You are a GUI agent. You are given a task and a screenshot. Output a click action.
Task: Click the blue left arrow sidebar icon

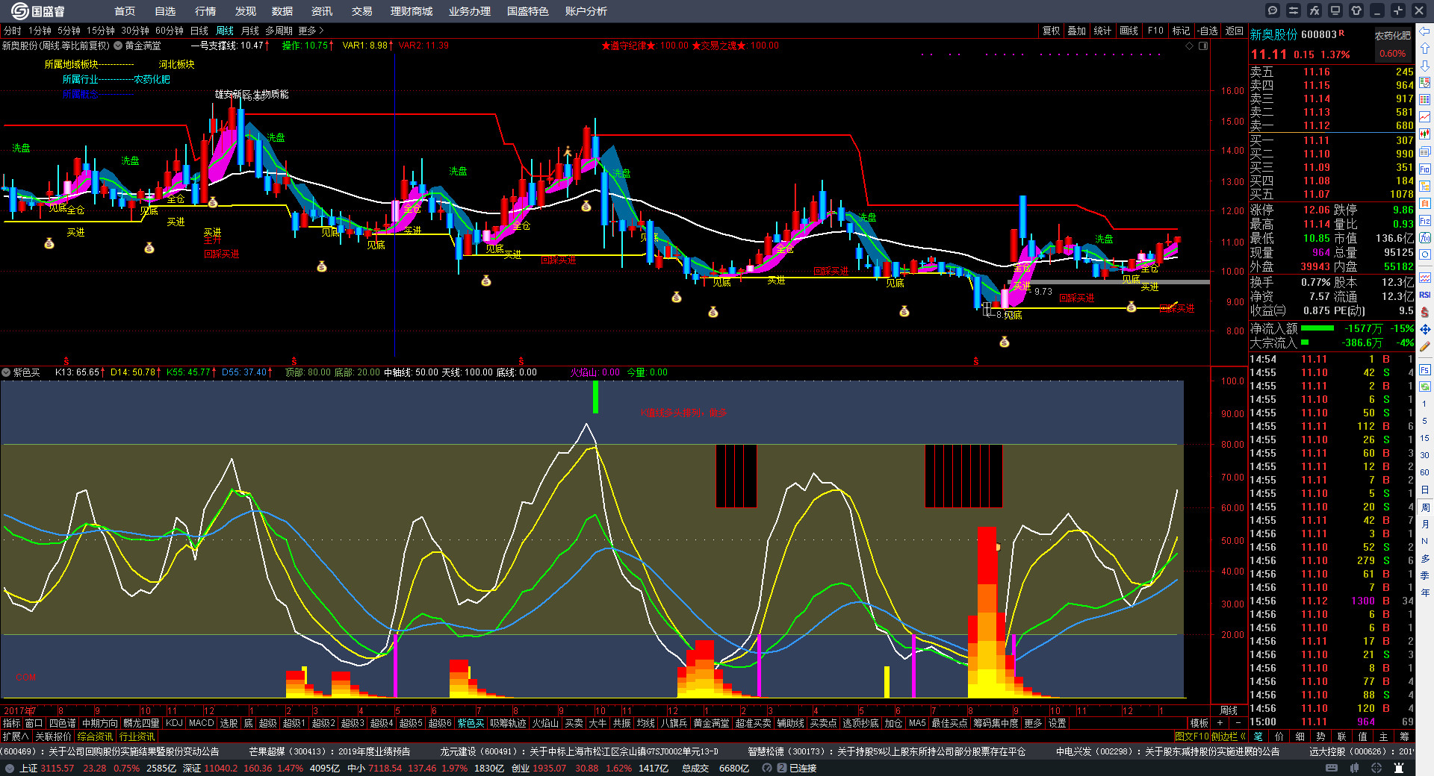click(1425, 31)
